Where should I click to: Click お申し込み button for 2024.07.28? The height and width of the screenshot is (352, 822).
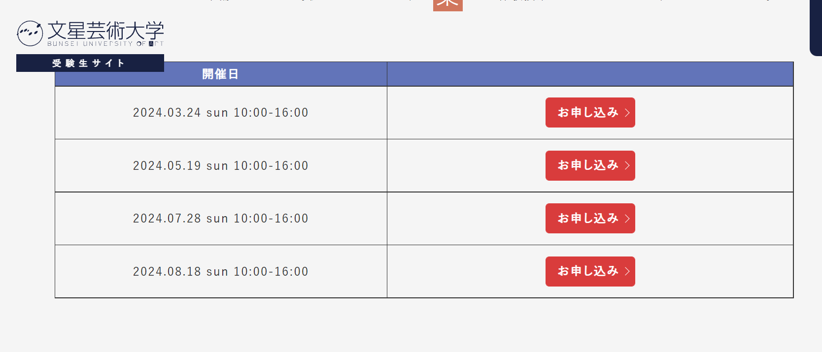tap(590, 218)
